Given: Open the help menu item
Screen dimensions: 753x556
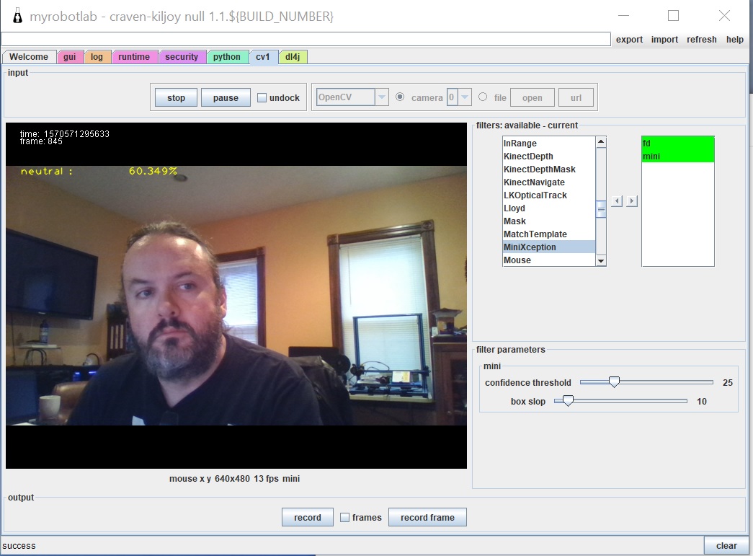Looking at the screenshot, I should click(735, 40).
